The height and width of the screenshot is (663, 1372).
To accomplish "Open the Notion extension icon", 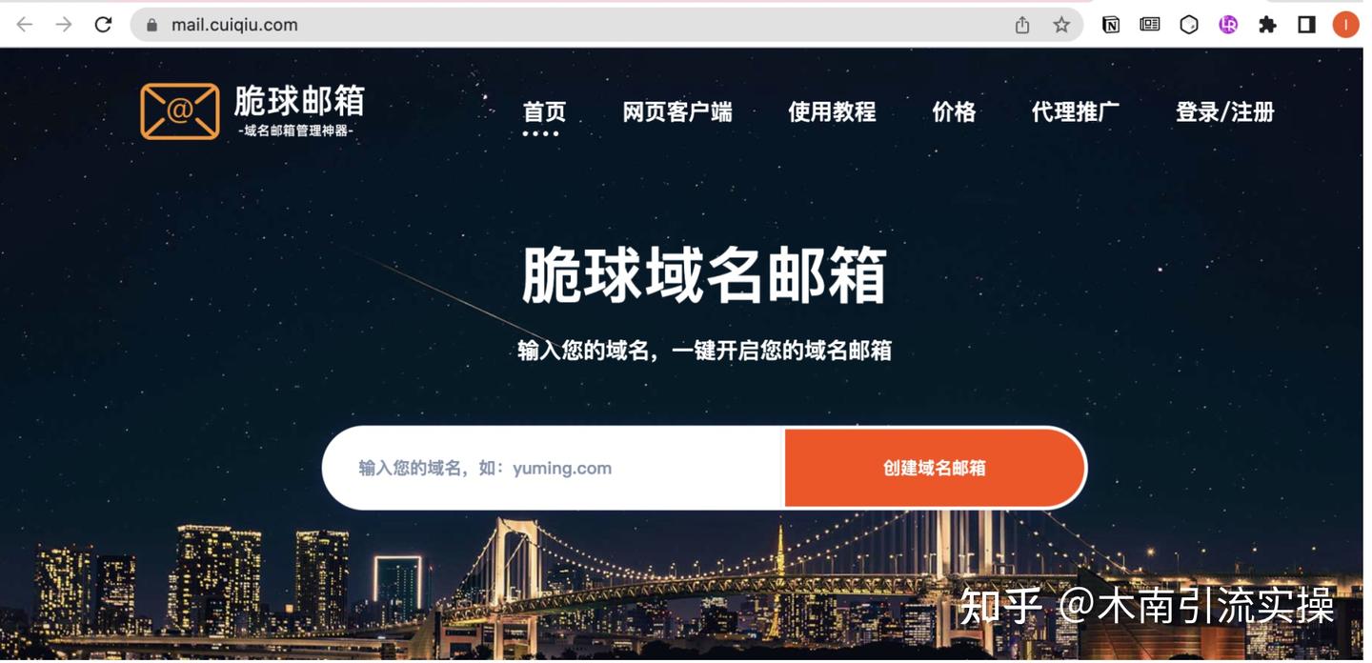I will (1111, 25).
